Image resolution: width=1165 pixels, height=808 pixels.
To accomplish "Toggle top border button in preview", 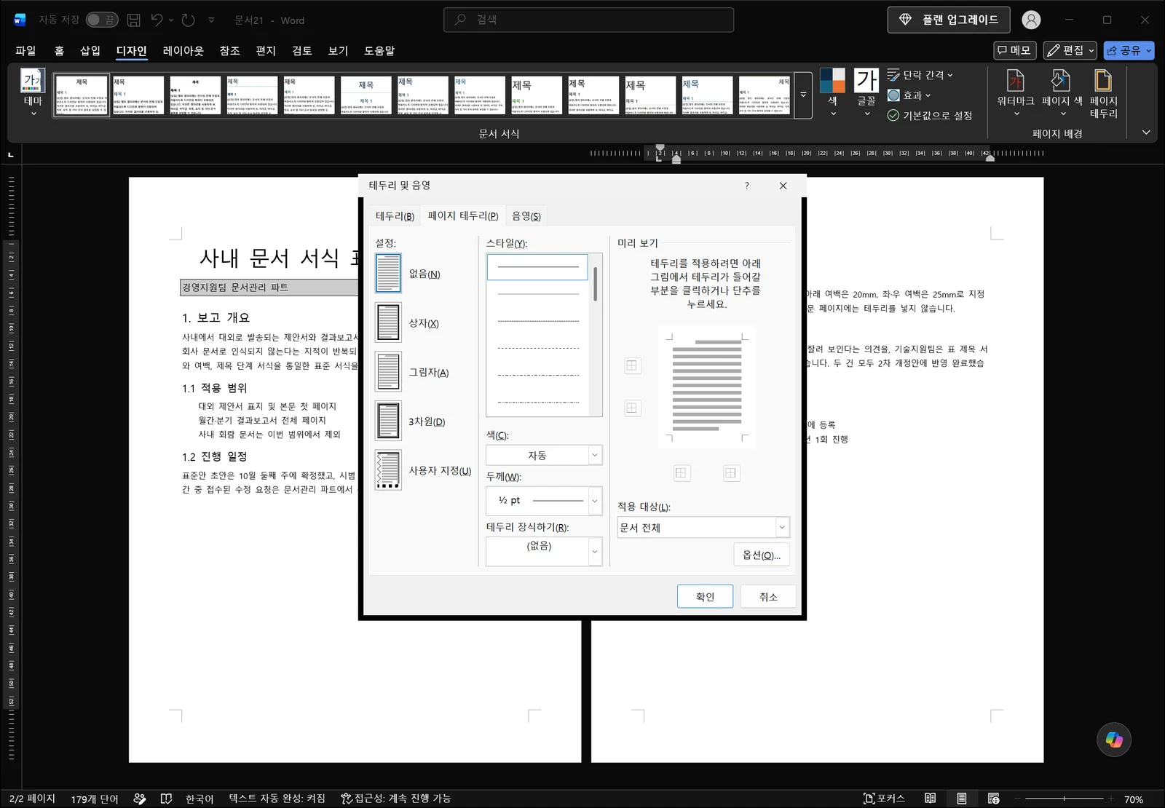I will click(632, 365).
